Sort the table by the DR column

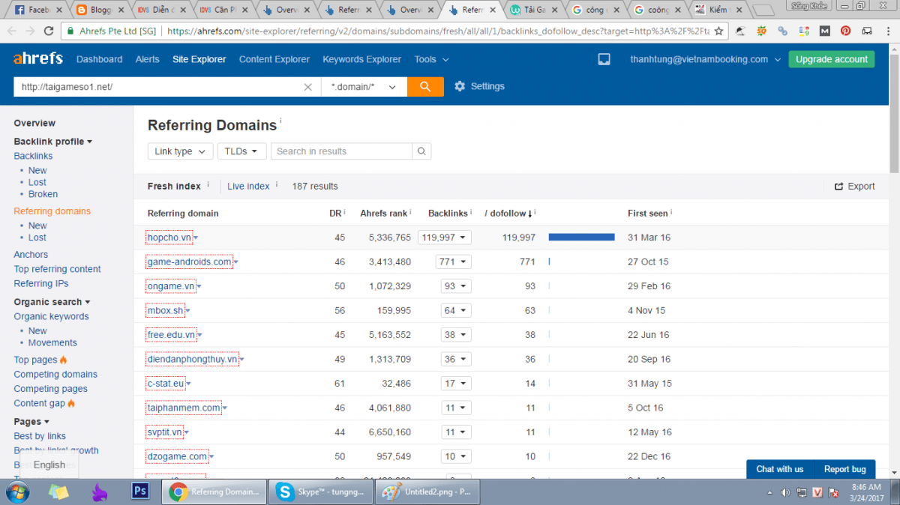[335, 213]
